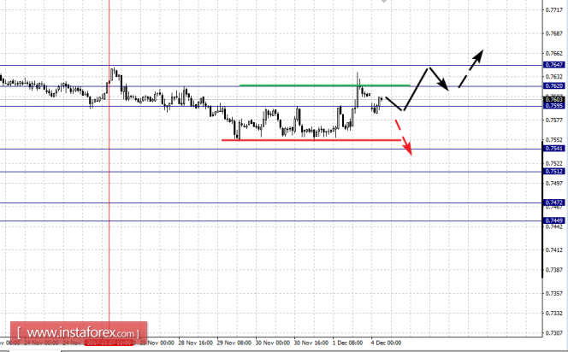This screenshot has height=352, width=568.
Task: Click the 0.7472 price level label
Action: [553, 202]
